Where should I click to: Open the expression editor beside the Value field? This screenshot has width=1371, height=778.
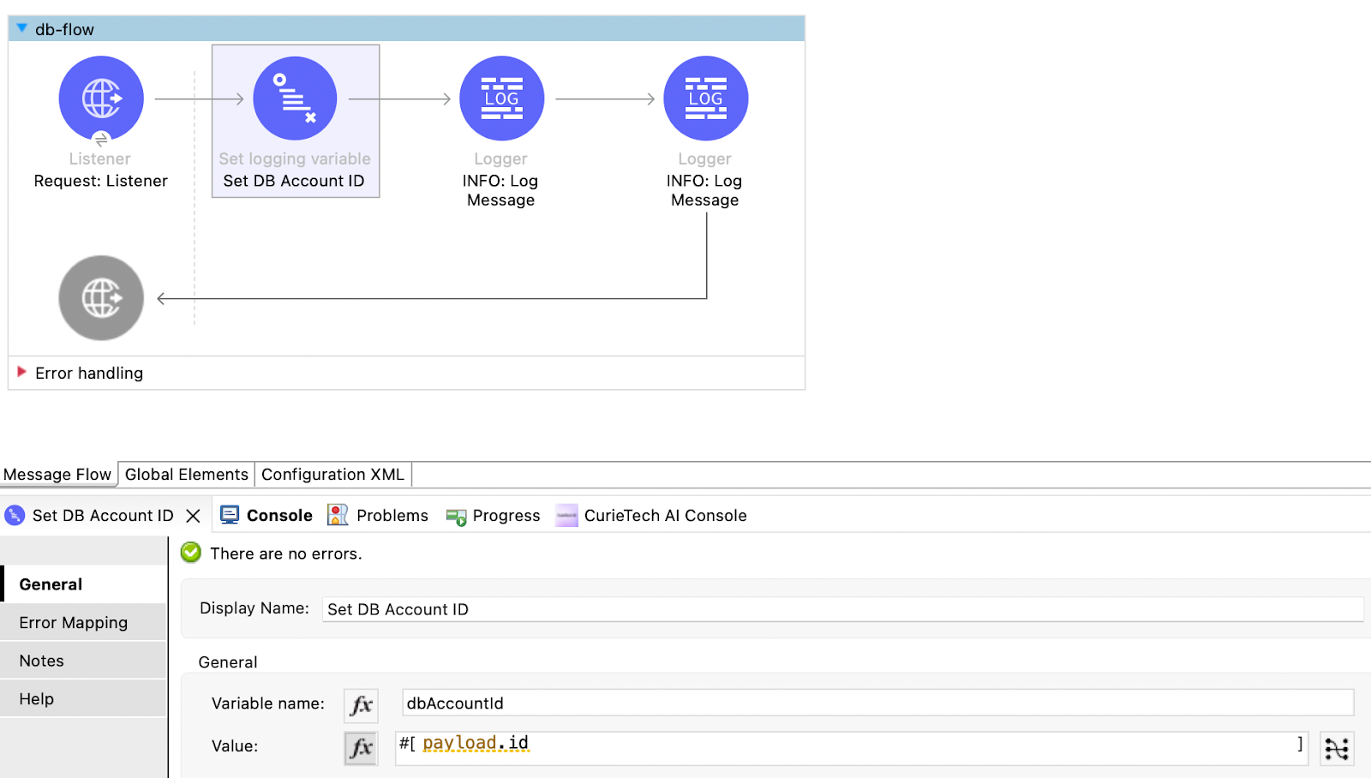click(1338, 748)
